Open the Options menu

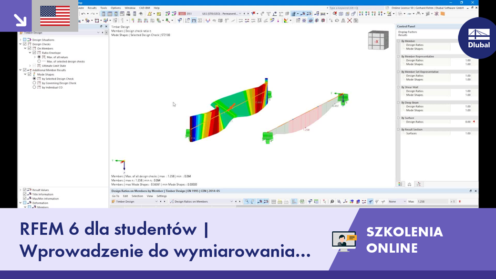pyautogui.click(x=115, y=8)
